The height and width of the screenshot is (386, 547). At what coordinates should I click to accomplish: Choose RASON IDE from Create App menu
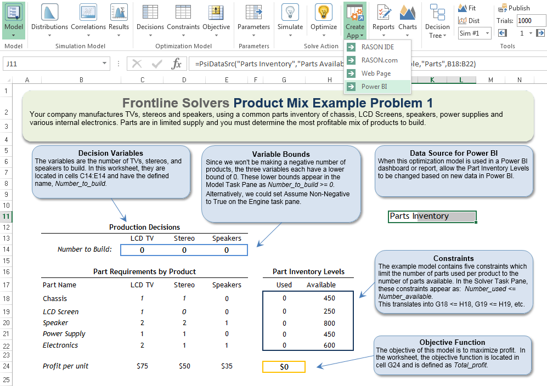(377, 47)
